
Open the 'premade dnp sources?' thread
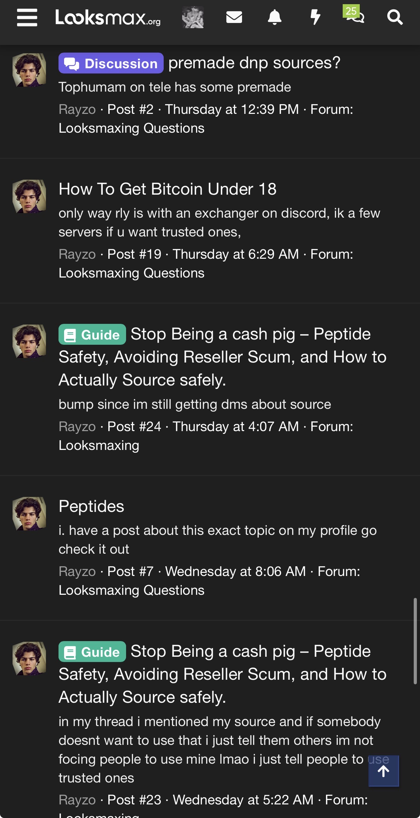tap(254, 63)
